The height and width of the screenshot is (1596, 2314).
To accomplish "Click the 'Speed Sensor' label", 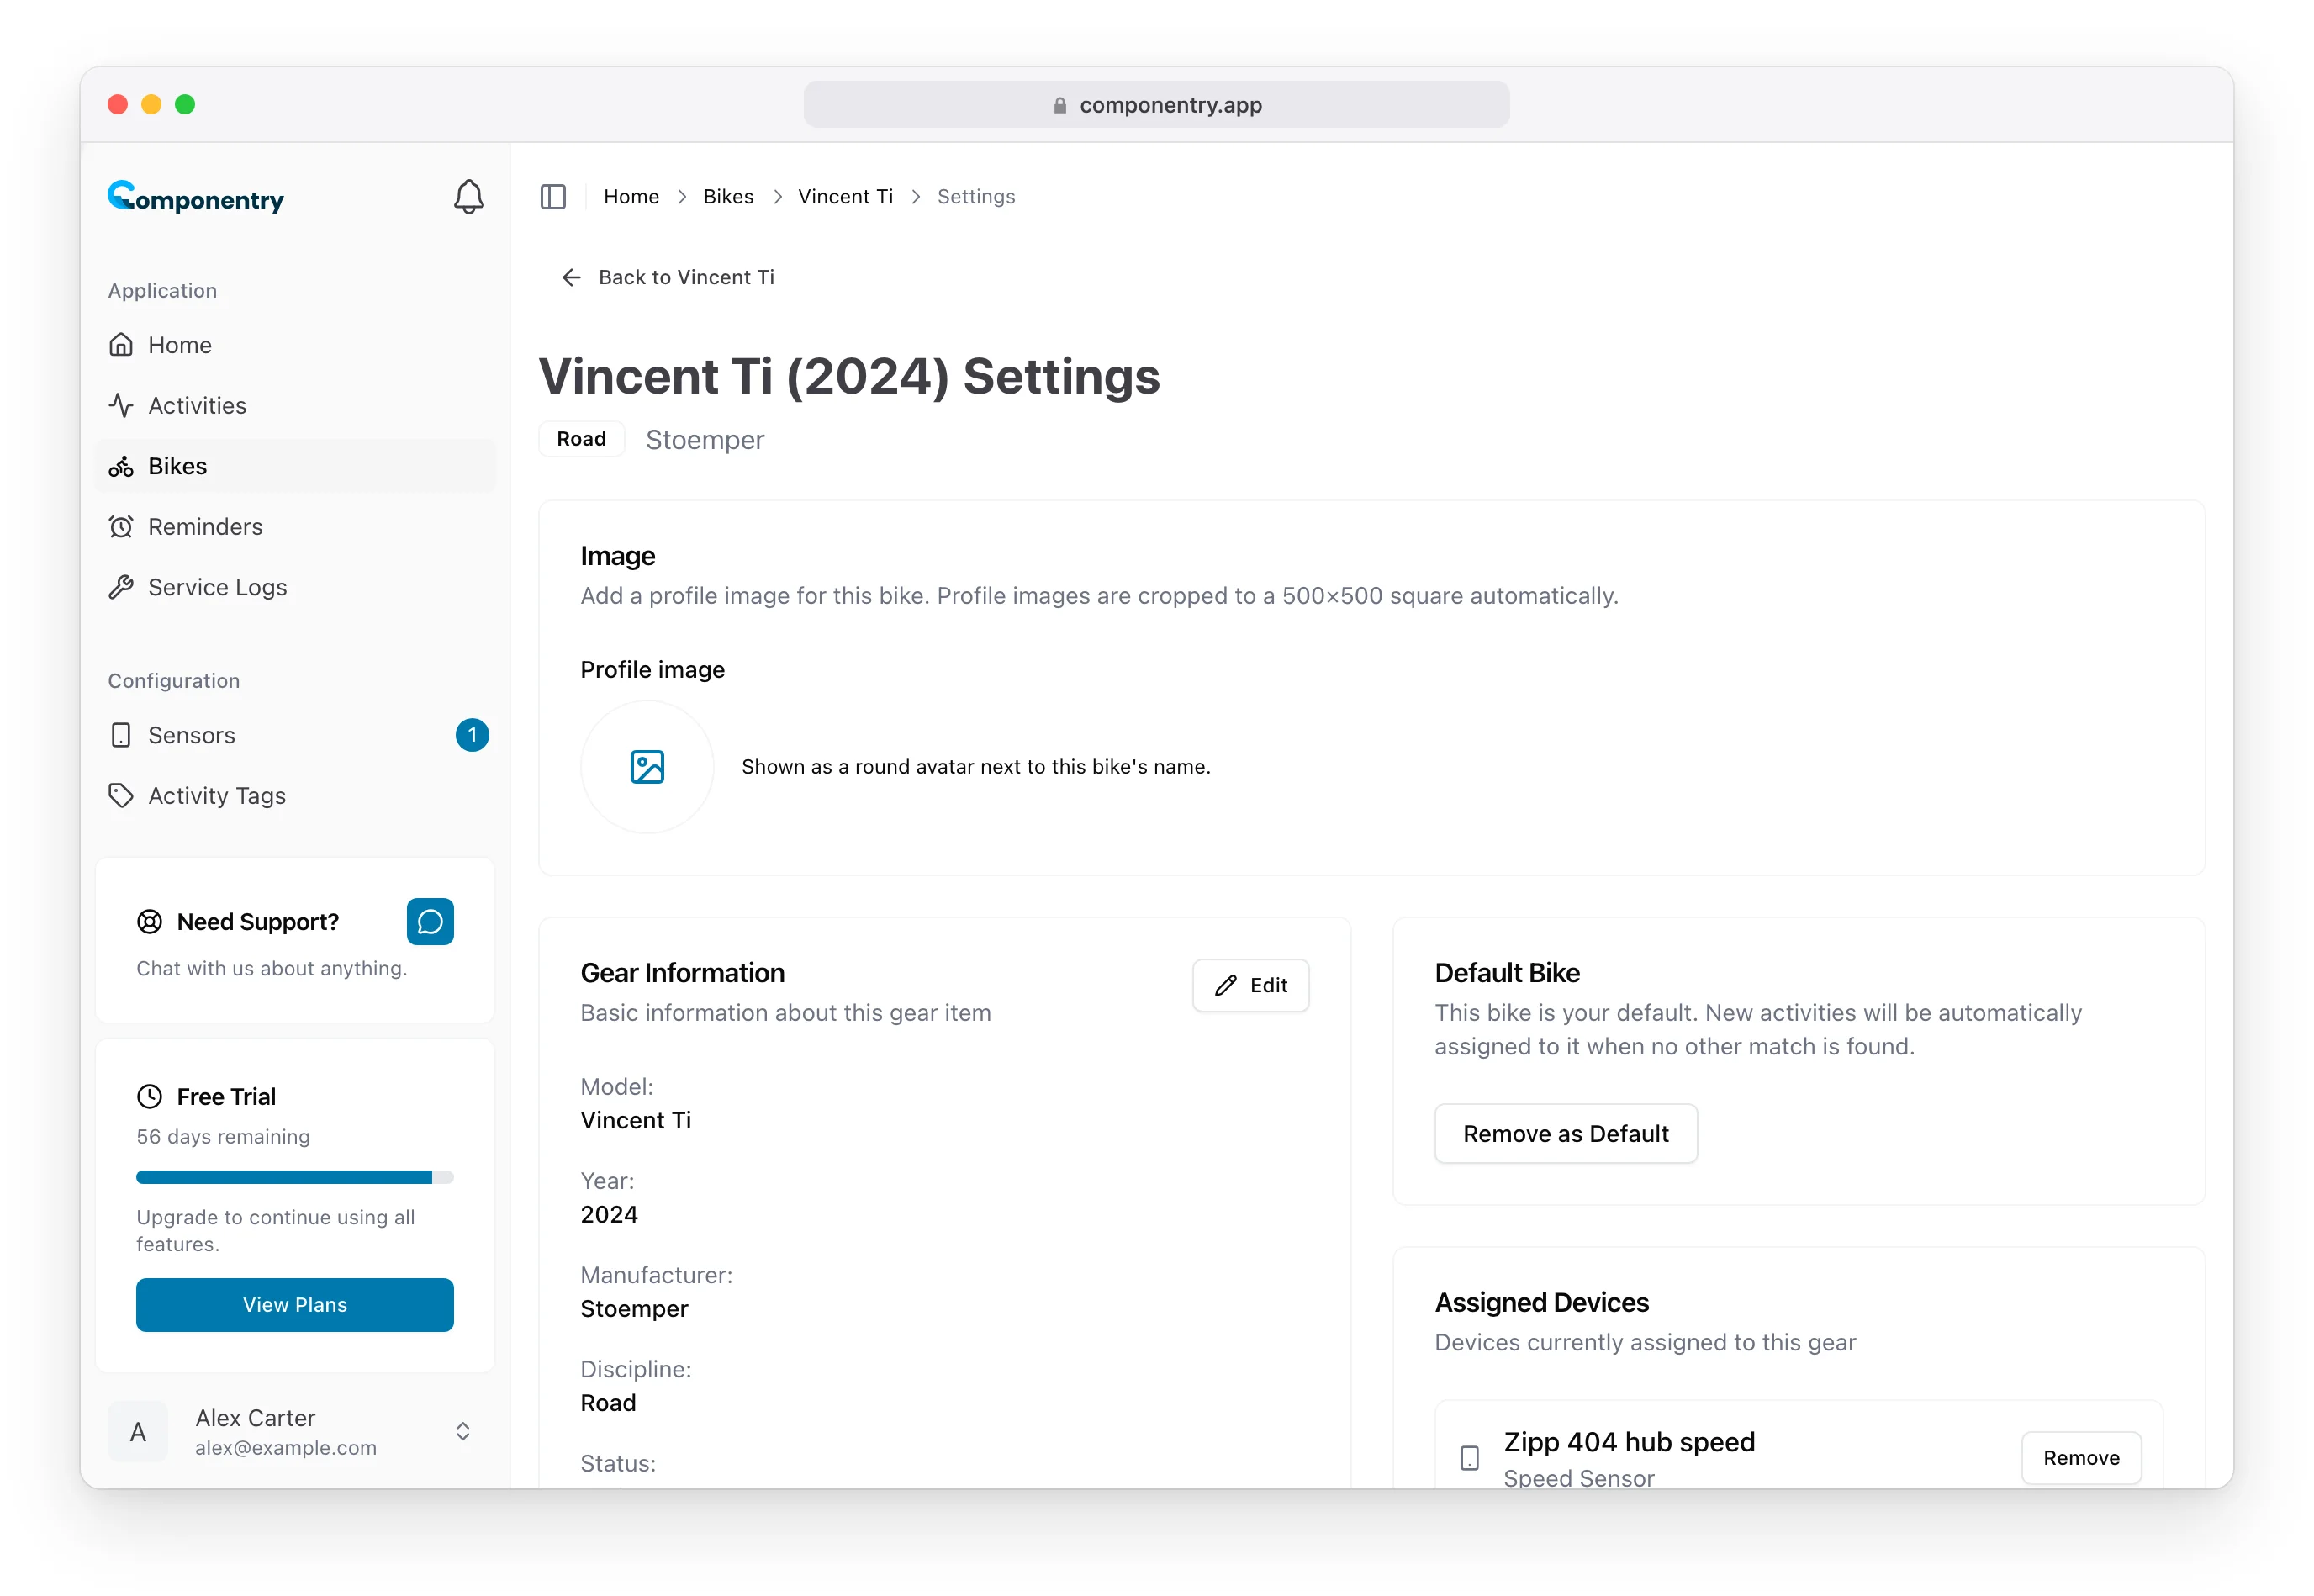I will point(1578,1478).
